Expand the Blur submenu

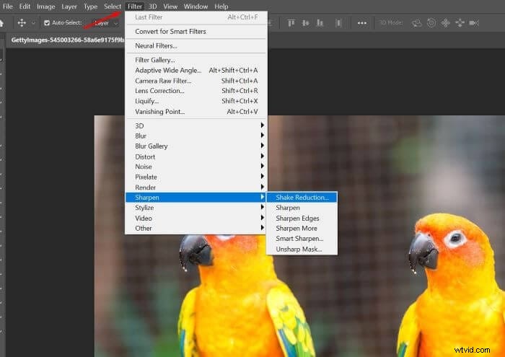196,136
